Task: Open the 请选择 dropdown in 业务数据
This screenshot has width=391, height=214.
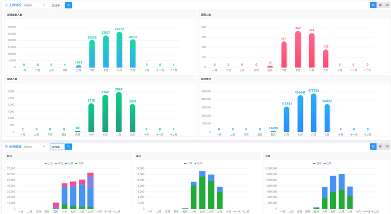Action: [35, 146]
